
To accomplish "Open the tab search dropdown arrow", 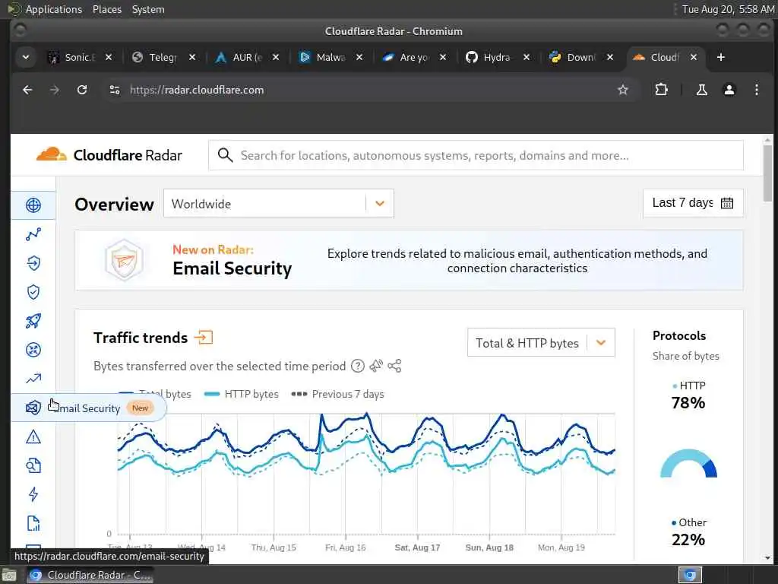I will [x=26, y=58].
